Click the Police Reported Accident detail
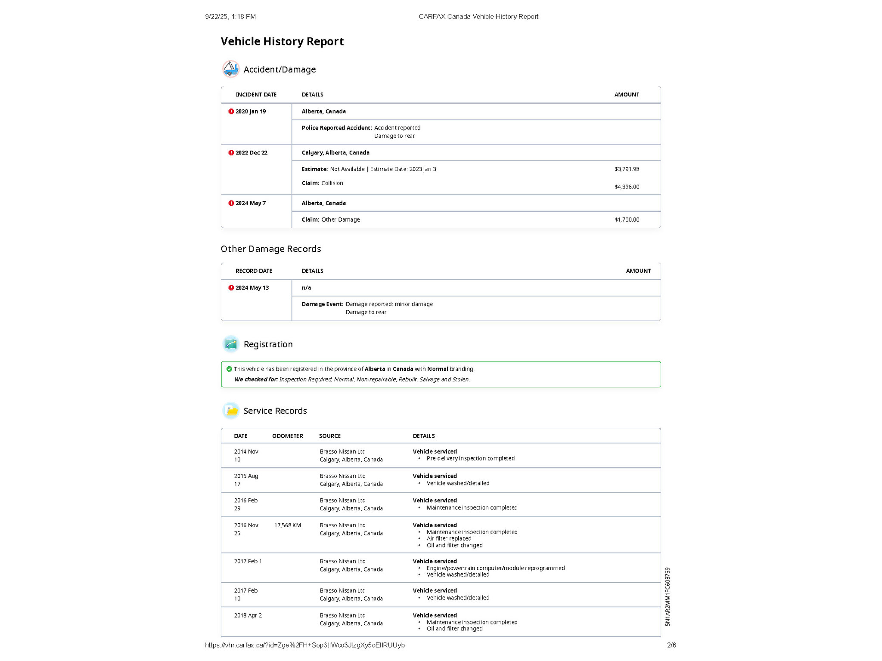Viewport: 882px width, 661px height. pos(337,128)
